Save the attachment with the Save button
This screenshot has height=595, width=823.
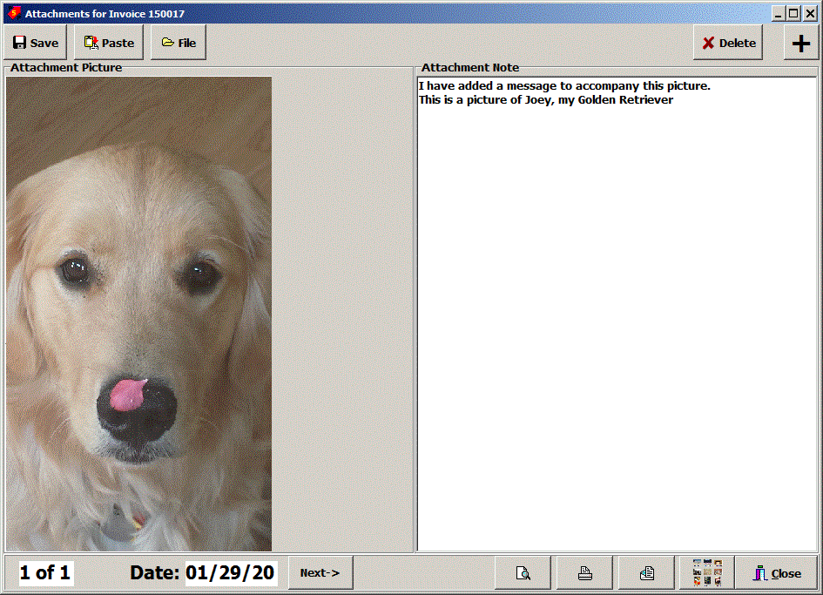(36, 43)
